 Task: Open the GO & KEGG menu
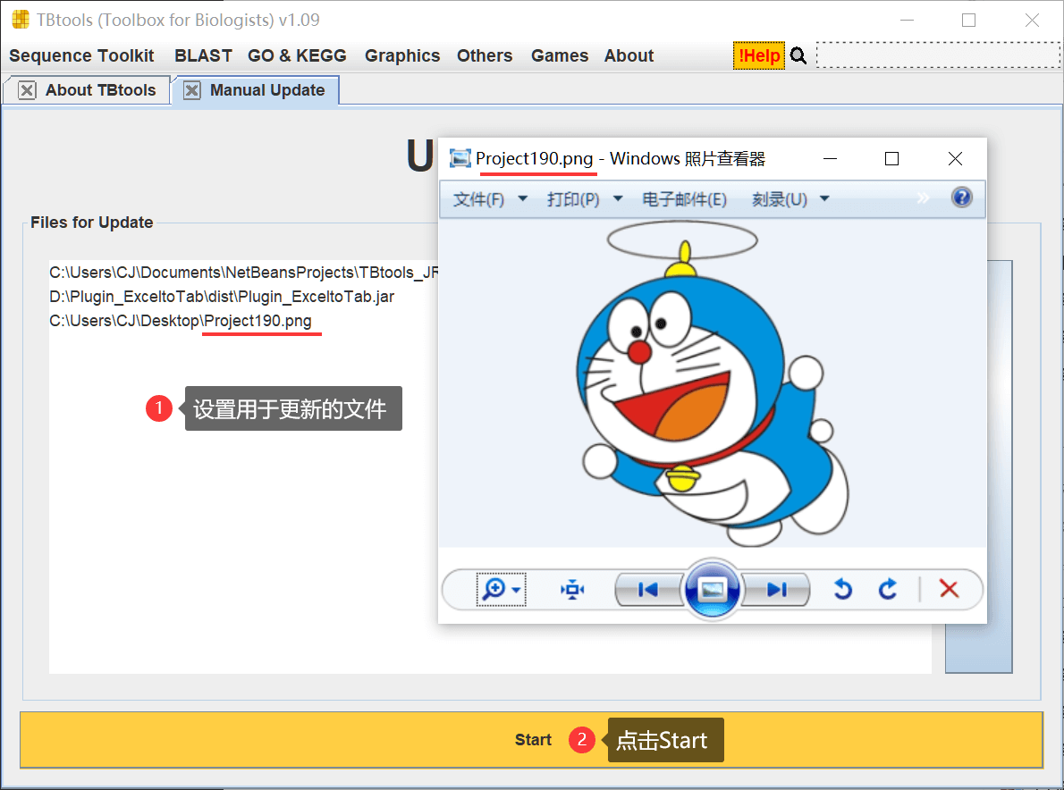297,55
